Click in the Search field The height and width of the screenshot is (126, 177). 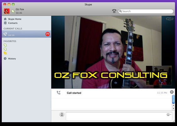(x=146, y=11)
